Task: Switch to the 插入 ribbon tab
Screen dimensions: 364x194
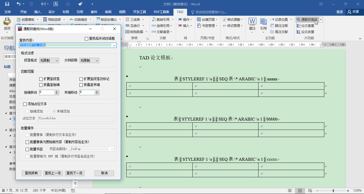Action: [x=37, y=12]
